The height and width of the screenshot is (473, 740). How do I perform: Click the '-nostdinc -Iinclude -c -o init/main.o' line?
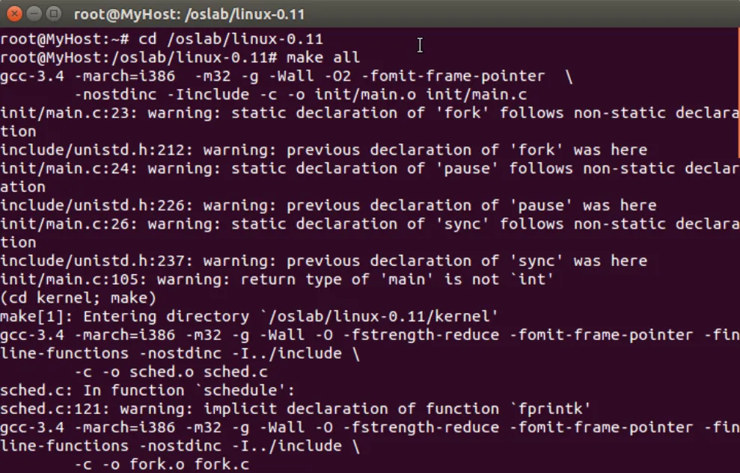pyautogui.click(x=301, y=95)
